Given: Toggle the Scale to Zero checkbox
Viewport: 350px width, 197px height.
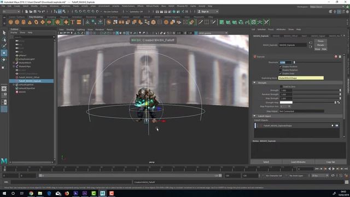Looking at the screenshot, I should (x=281, y=86).
